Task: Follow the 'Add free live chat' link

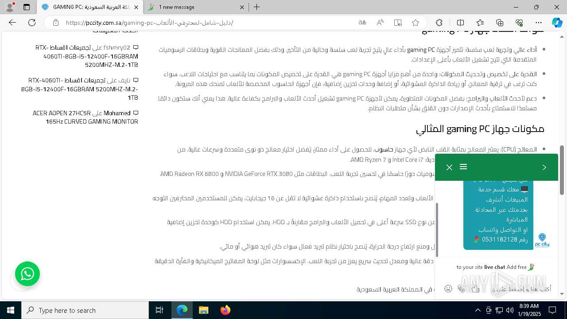Action: tap(495, 267)
